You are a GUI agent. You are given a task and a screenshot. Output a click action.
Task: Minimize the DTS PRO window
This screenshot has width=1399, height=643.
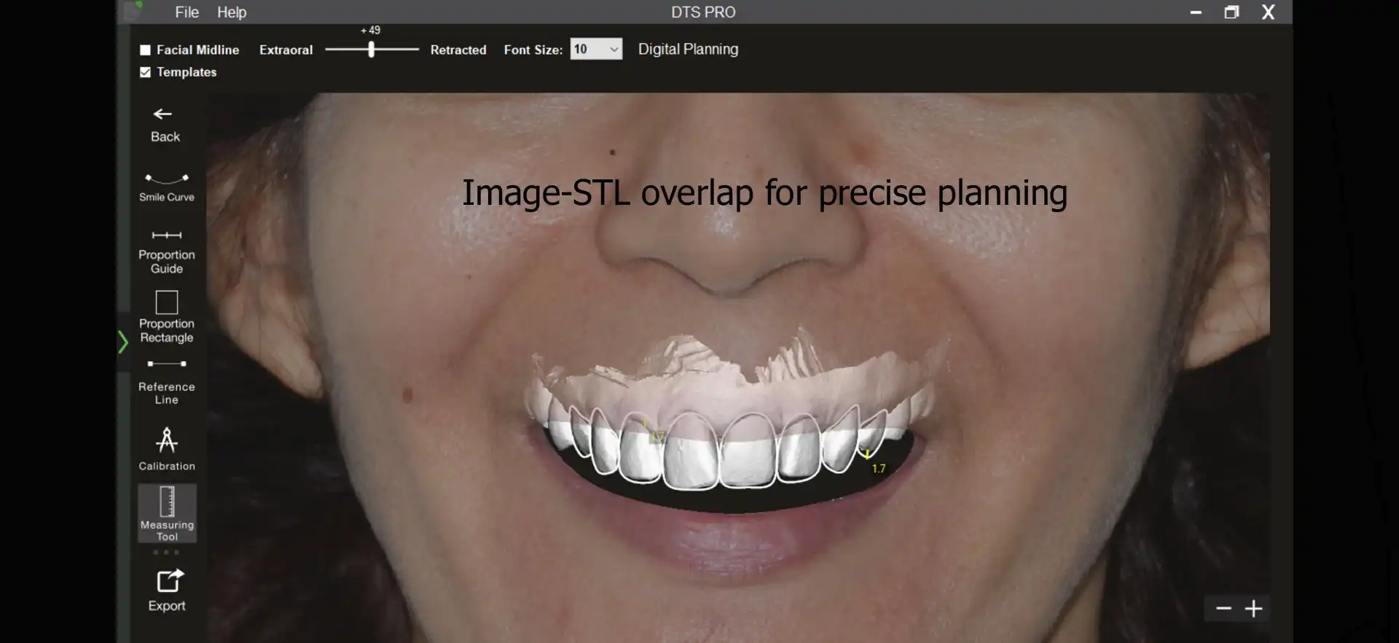(1196, 12)
